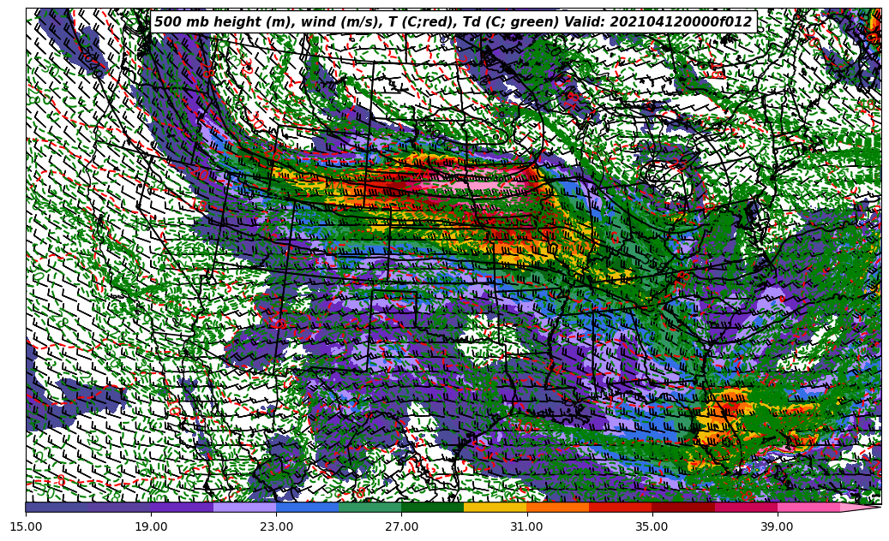889x541 pixels.
Task: Pick the bright red colorbar segment before 35.00
Action: coord(620,507)
